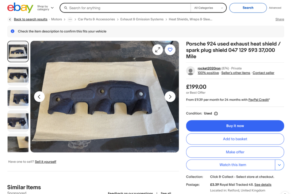292x194 pixels.
Task: Select the second product thumbnail
Action: pos(18,75)
